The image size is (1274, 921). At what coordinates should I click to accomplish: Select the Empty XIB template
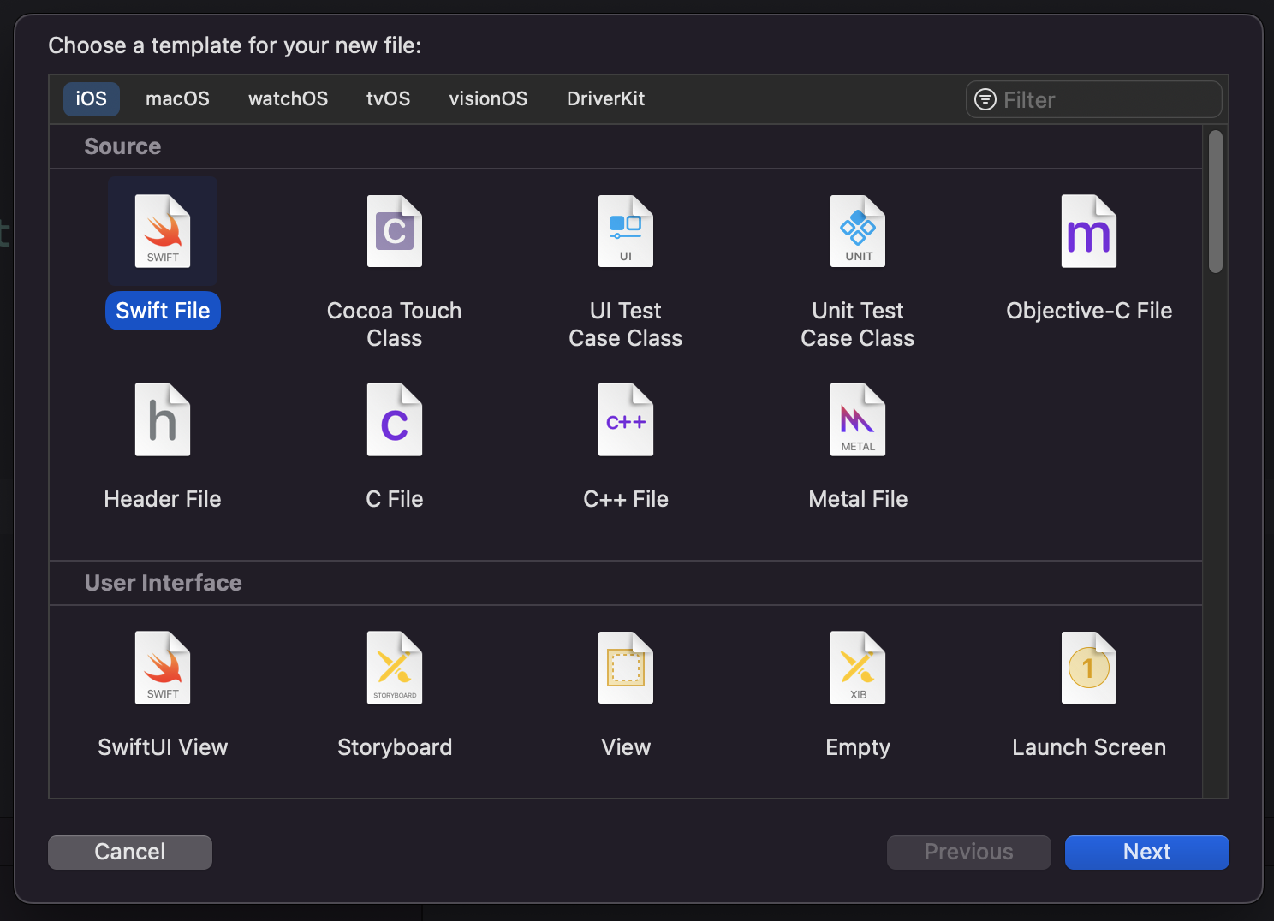coord(858,695)
